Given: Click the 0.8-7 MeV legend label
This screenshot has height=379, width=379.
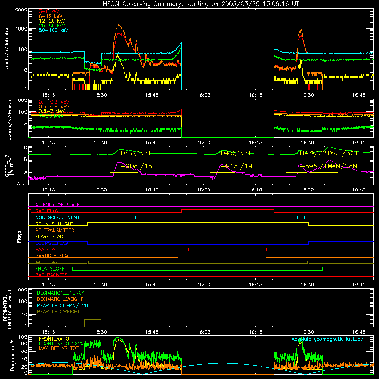Looking at the screenshot, I should [52, 111].
